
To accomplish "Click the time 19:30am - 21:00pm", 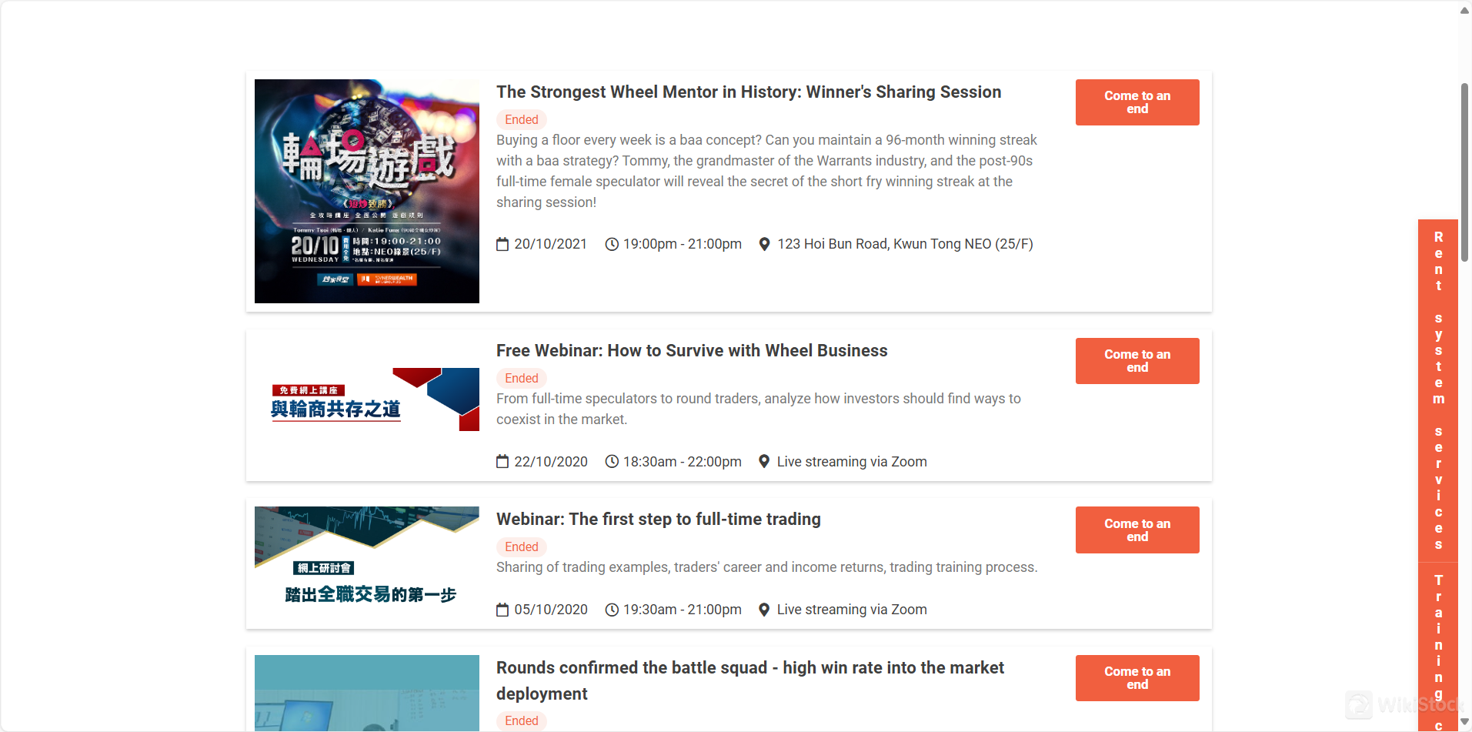I will point(683,610).
